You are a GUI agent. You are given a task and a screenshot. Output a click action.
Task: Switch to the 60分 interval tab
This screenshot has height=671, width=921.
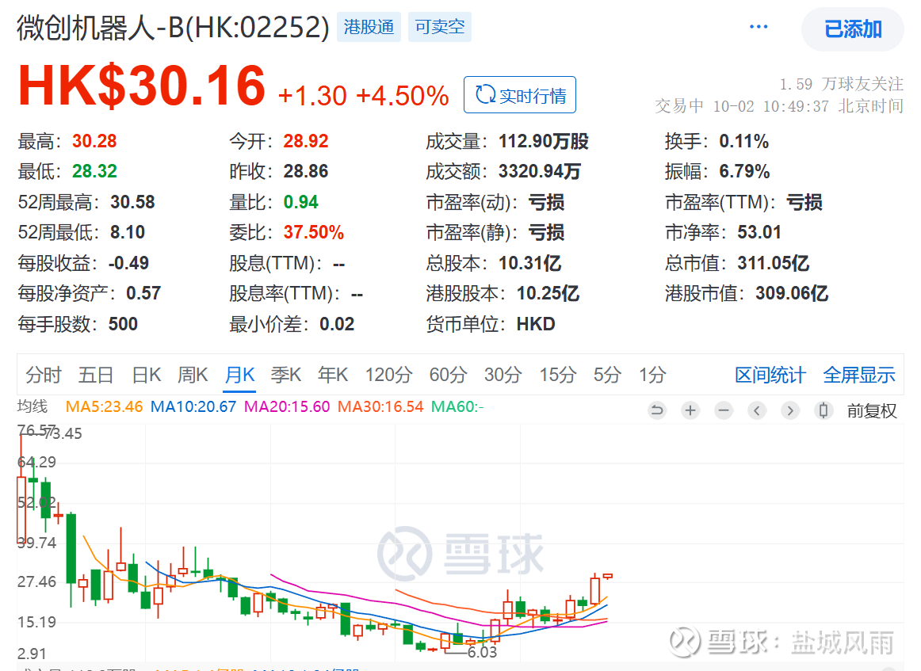[448, 375]
